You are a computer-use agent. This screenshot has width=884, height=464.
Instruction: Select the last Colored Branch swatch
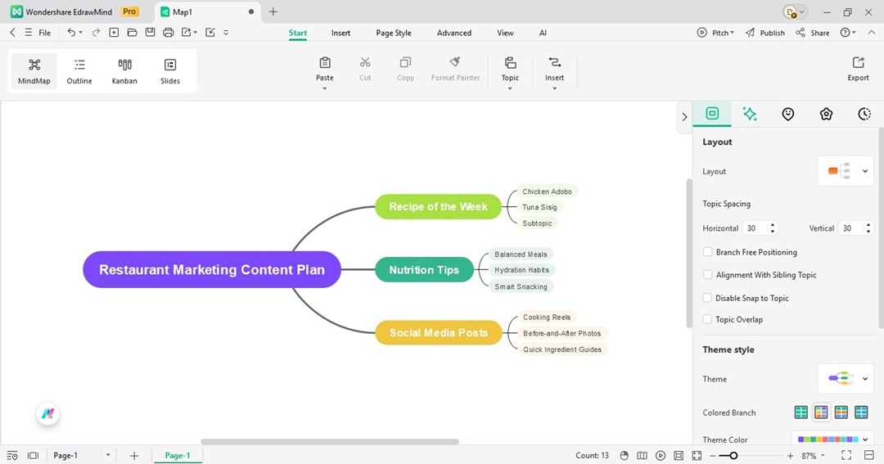pyautogui.click(x=861, y=412)
